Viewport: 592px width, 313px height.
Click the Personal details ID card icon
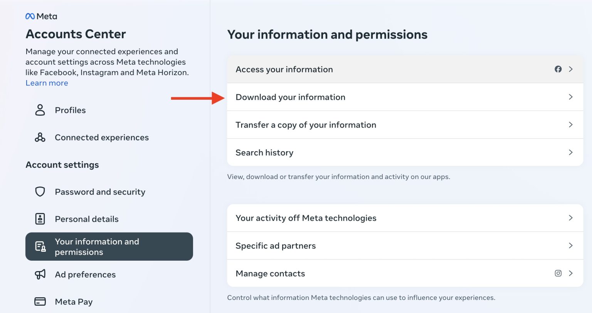click(x=40, y=219)
